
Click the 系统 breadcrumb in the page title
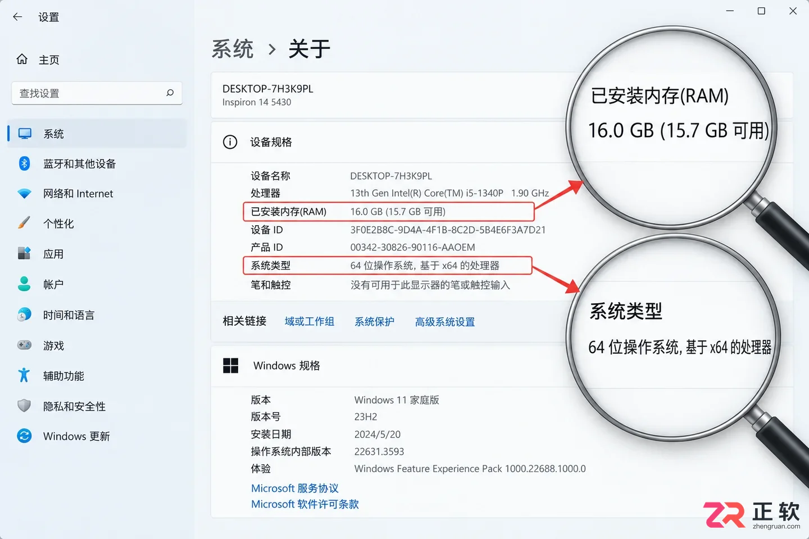[233, 49]
